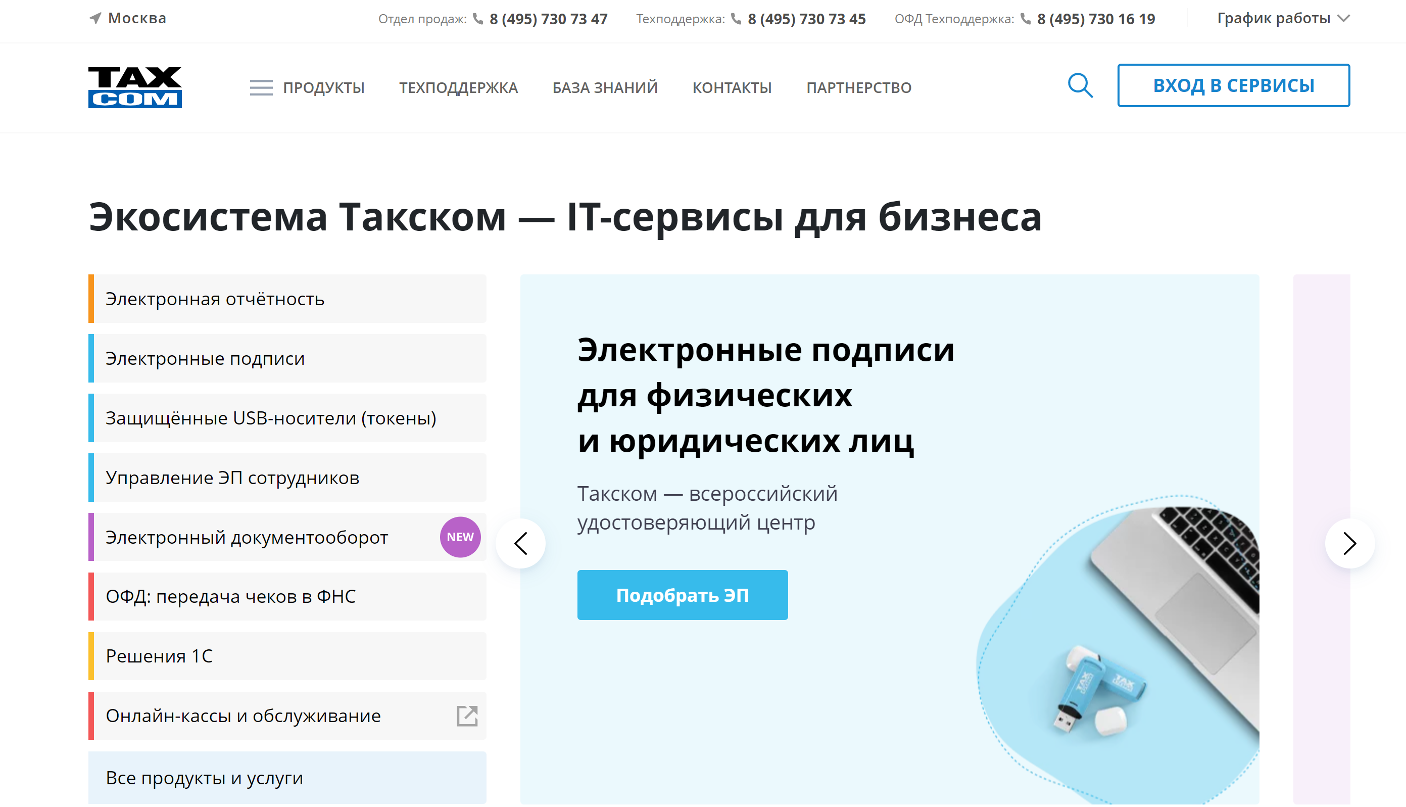Screen dimensions: 1406x807
Task: Click the Подобрать ЭП button
Action: (x=682, y=595)
